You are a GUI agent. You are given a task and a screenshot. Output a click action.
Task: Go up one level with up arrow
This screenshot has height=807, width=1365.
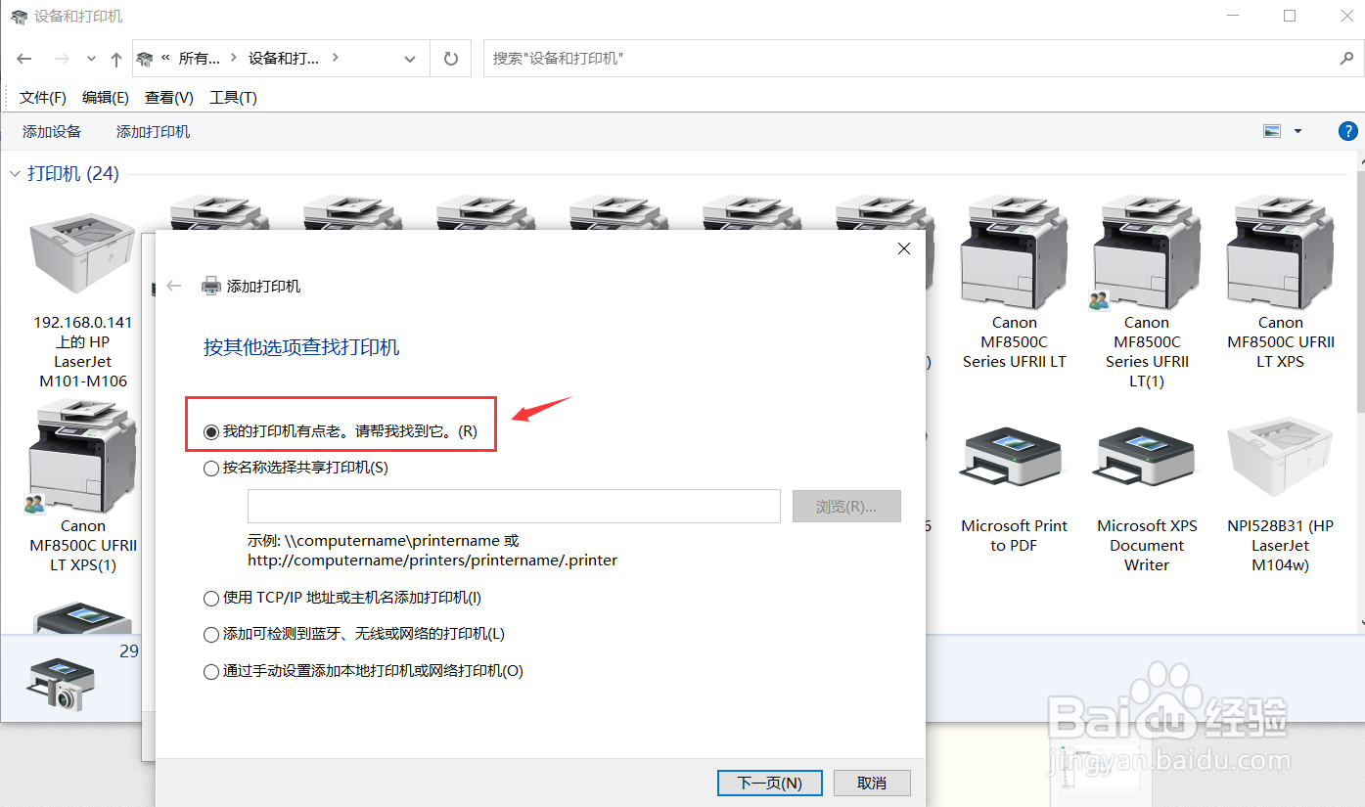116,59
